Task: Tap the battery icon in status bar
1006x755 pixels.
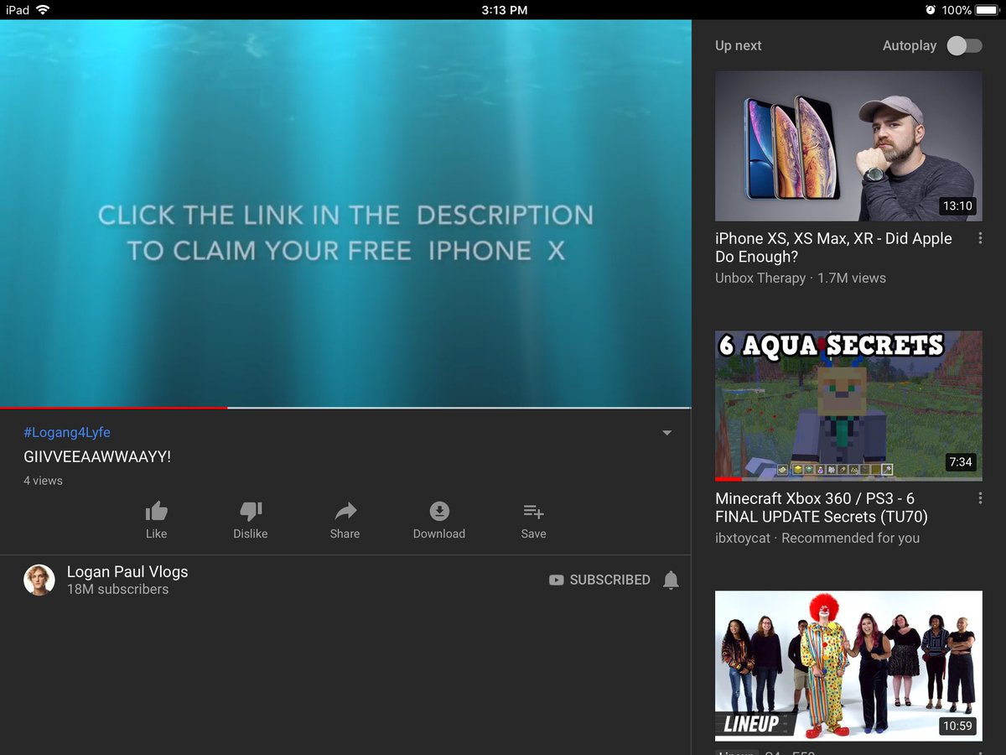Action: point(987,10)
